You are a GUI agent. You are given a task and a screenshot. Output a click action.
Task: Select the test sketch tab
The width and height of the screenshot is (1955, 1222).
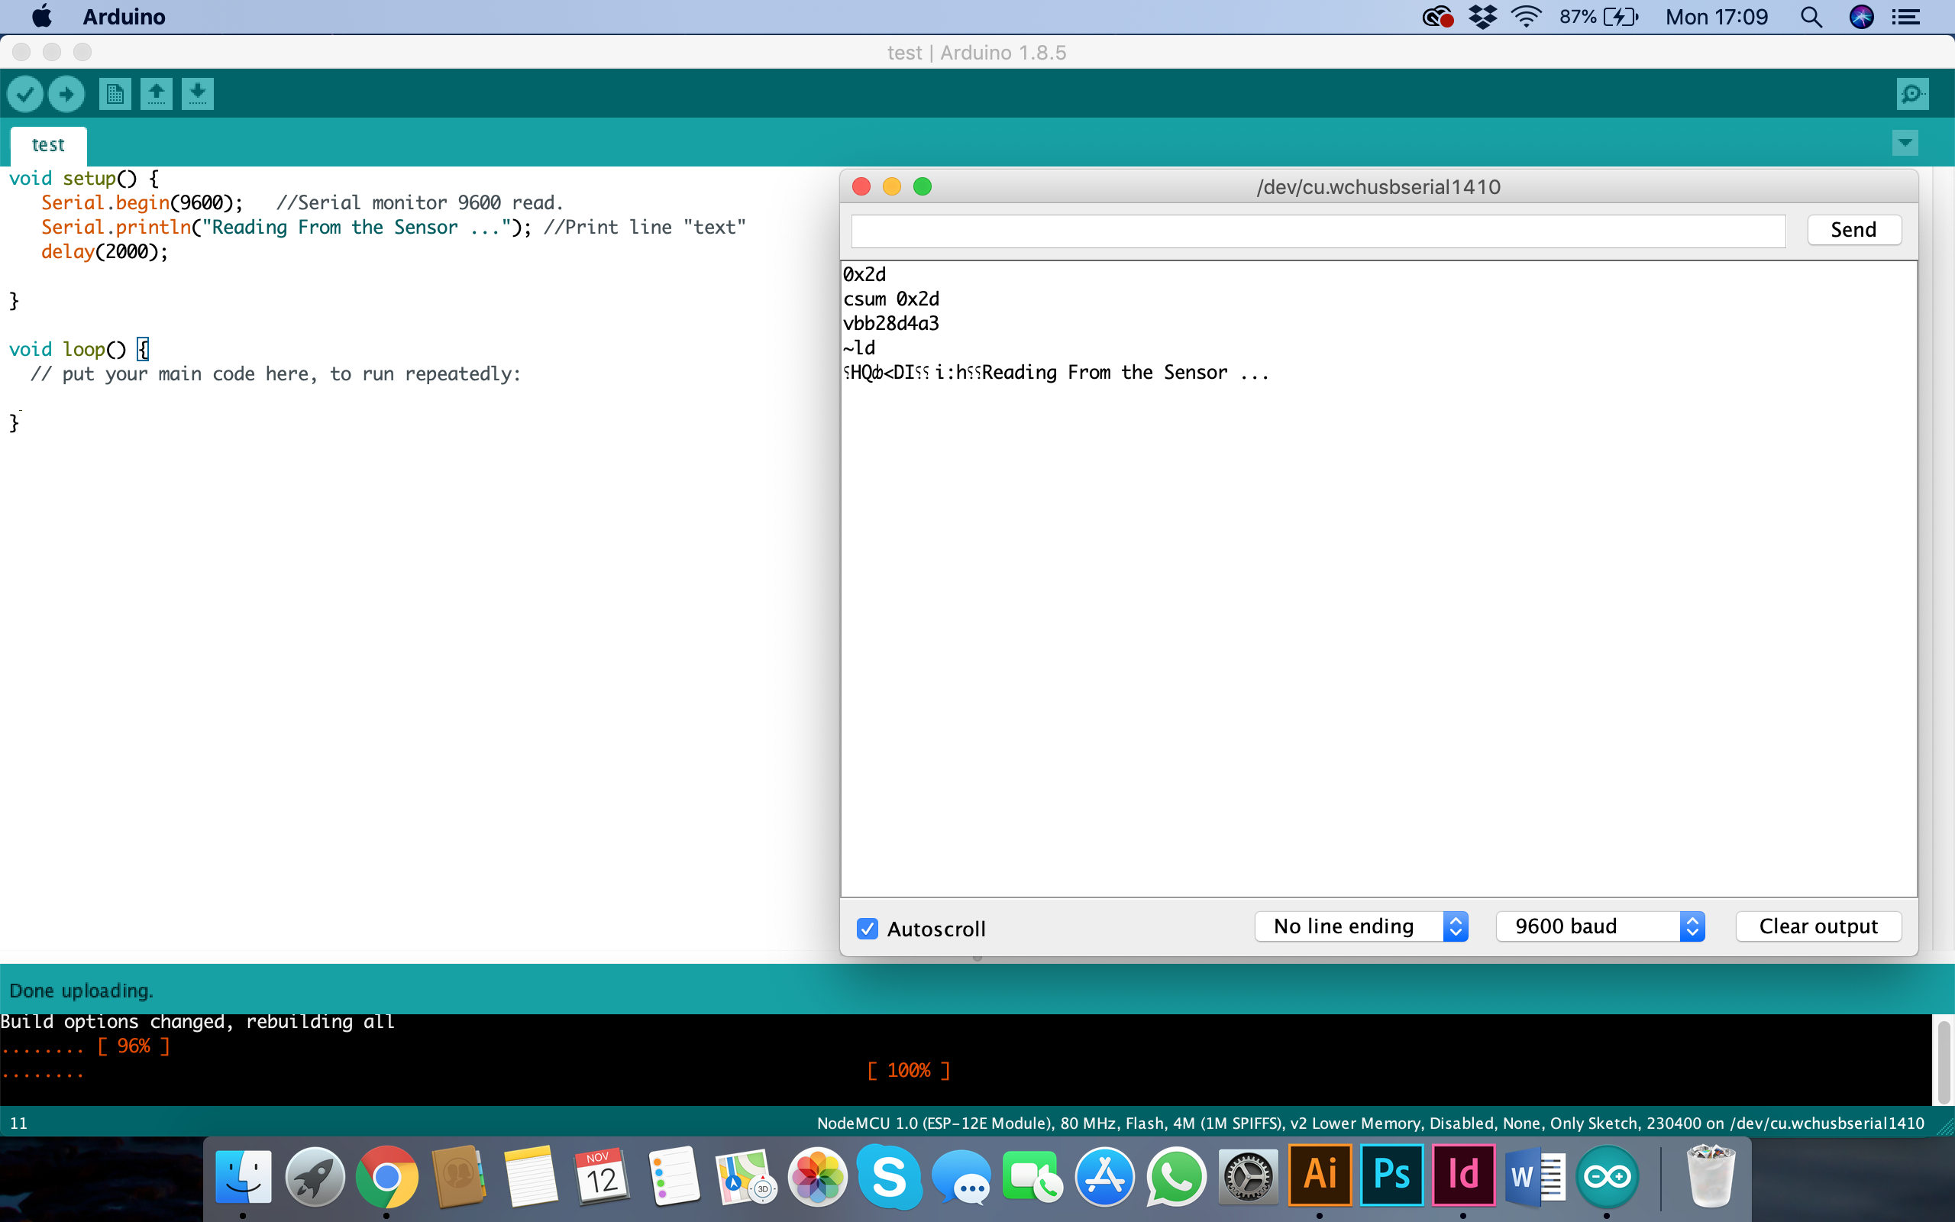47,144
